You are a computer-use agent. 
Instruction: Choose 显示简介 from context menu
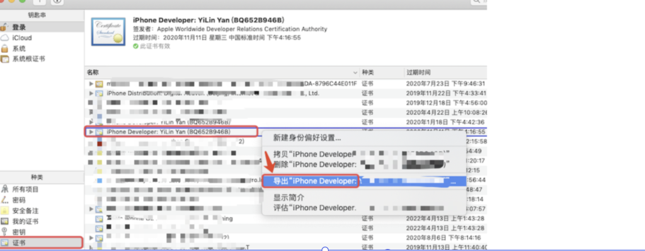(x=363, y=198)
